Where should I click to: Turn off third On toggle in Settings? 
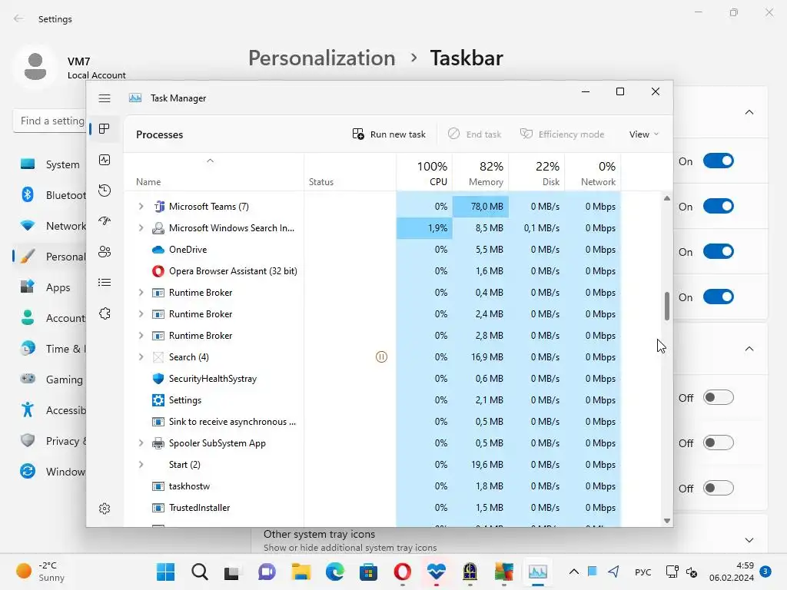click(719, 251)
